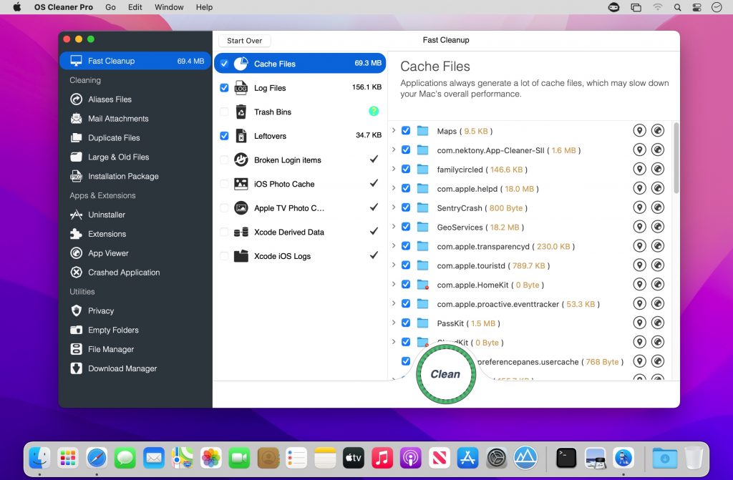Expand the SentryCrash cache entry
The height and width of the screenshot is (480, 733).
point(394,207)
